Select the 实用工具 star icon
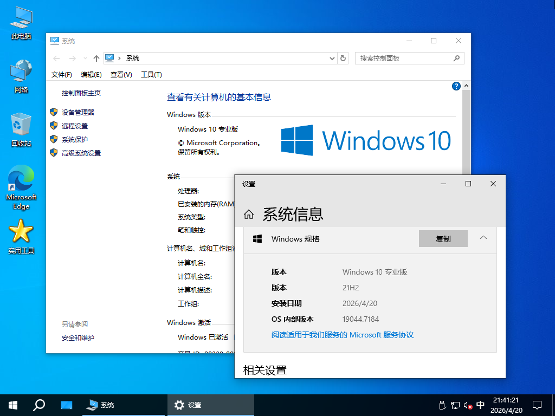The width and height of the screenshot is (555, 416). [21, 237]
